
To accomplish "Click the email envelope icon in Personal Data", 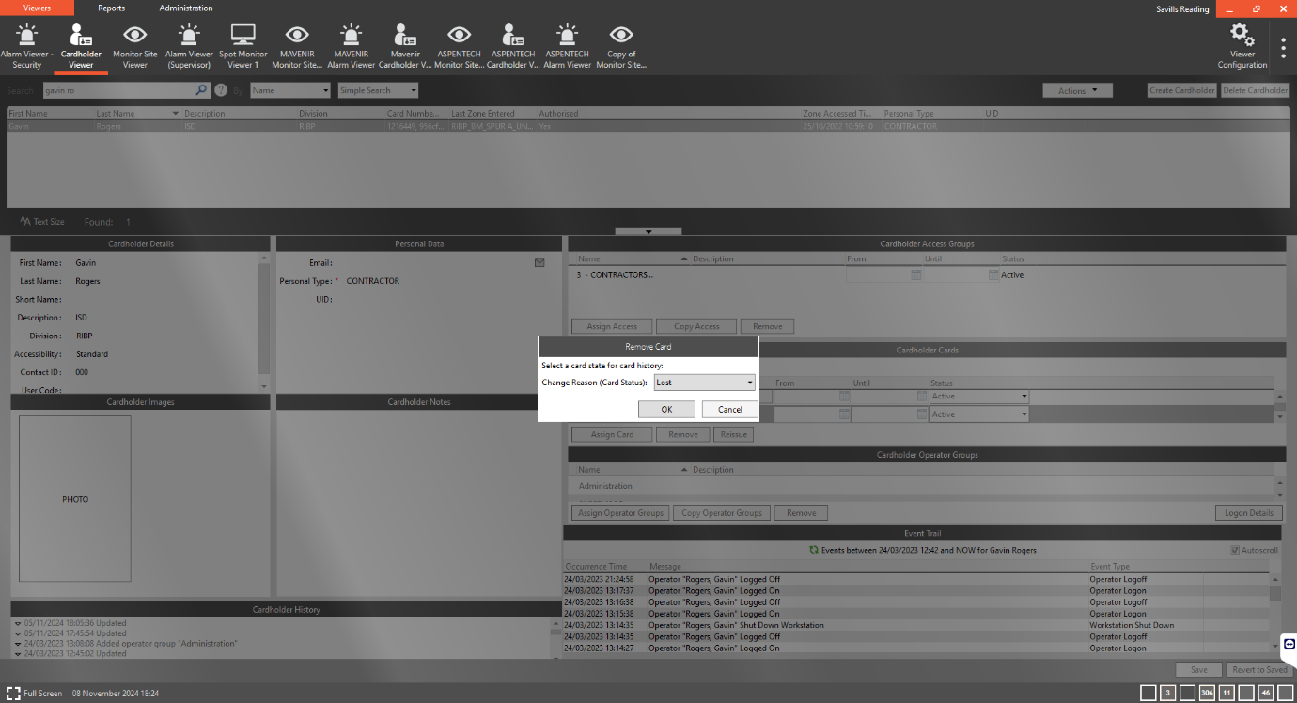I will (539, 263).
